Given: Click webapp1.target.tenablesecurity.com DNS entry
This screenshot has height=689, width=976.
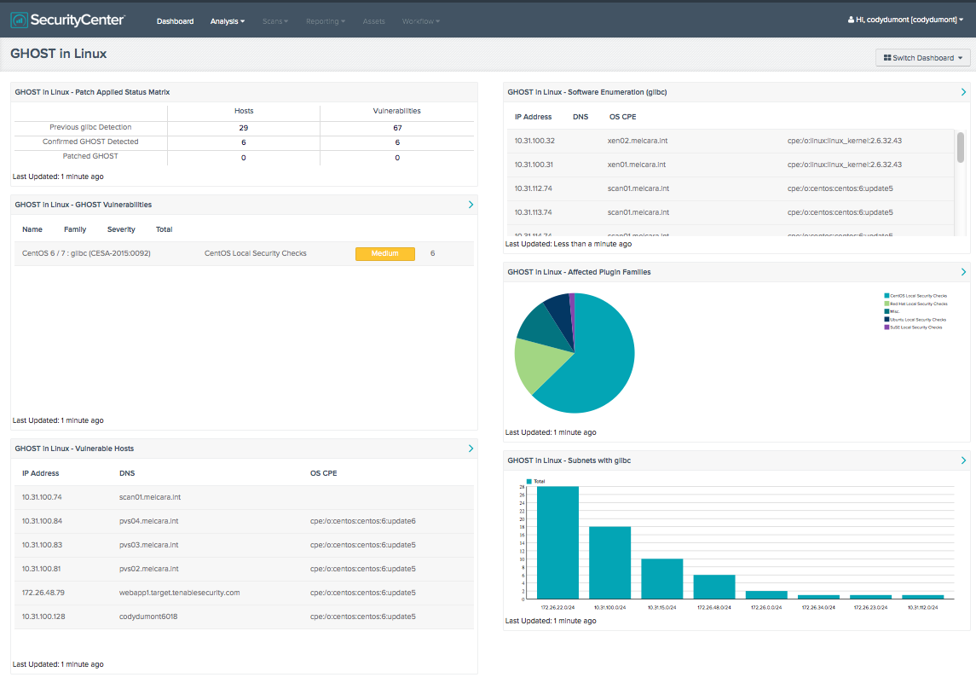Looking at the screenshot, I should click(179, 593).
